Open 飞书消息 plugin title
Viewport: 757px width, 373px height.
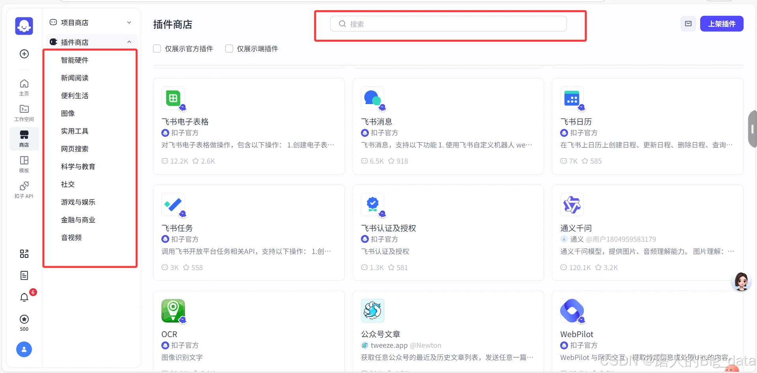point(377,122)
